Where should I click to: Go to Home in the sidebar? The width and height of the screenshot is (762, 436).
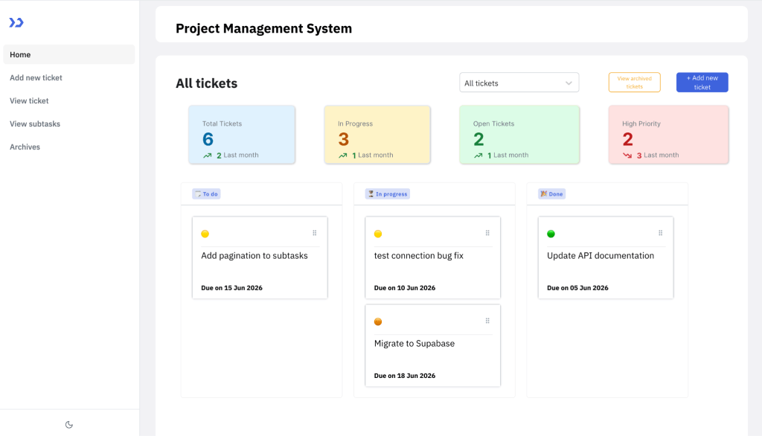pos(69,54)
